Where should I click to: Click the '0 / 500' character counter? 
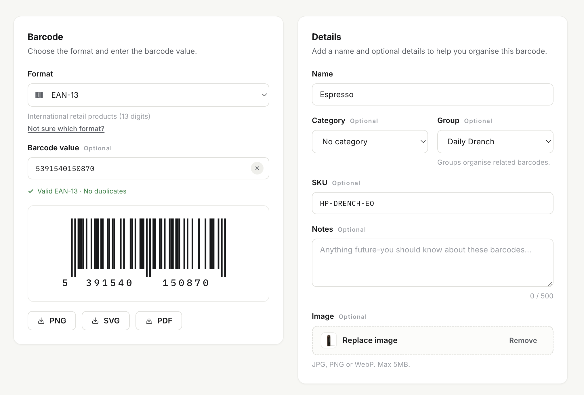[x=541, y=296]
